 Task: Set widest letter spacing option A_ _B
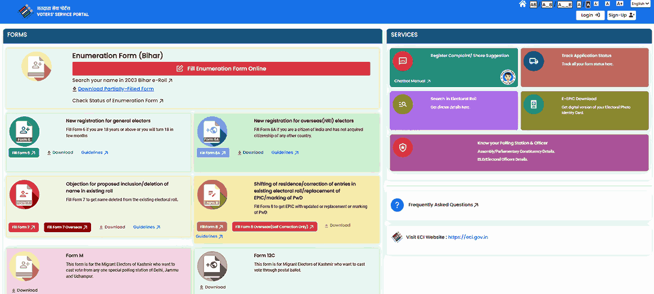click(x=565, y=4)
